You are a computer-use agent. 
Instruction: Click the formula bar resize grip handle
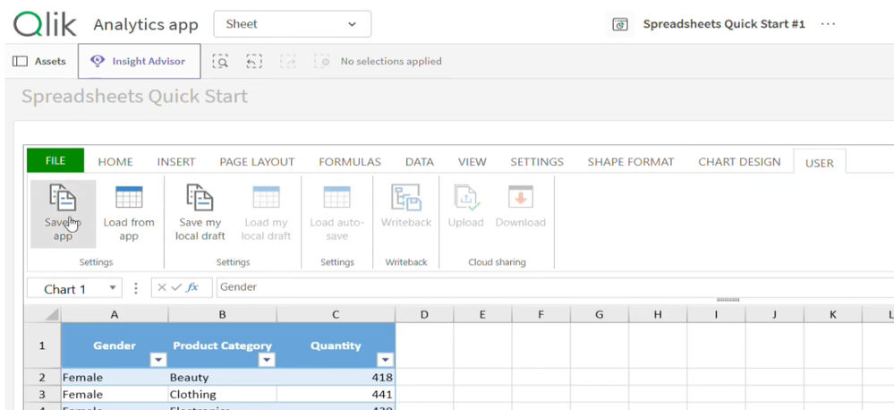coord(728,299)
